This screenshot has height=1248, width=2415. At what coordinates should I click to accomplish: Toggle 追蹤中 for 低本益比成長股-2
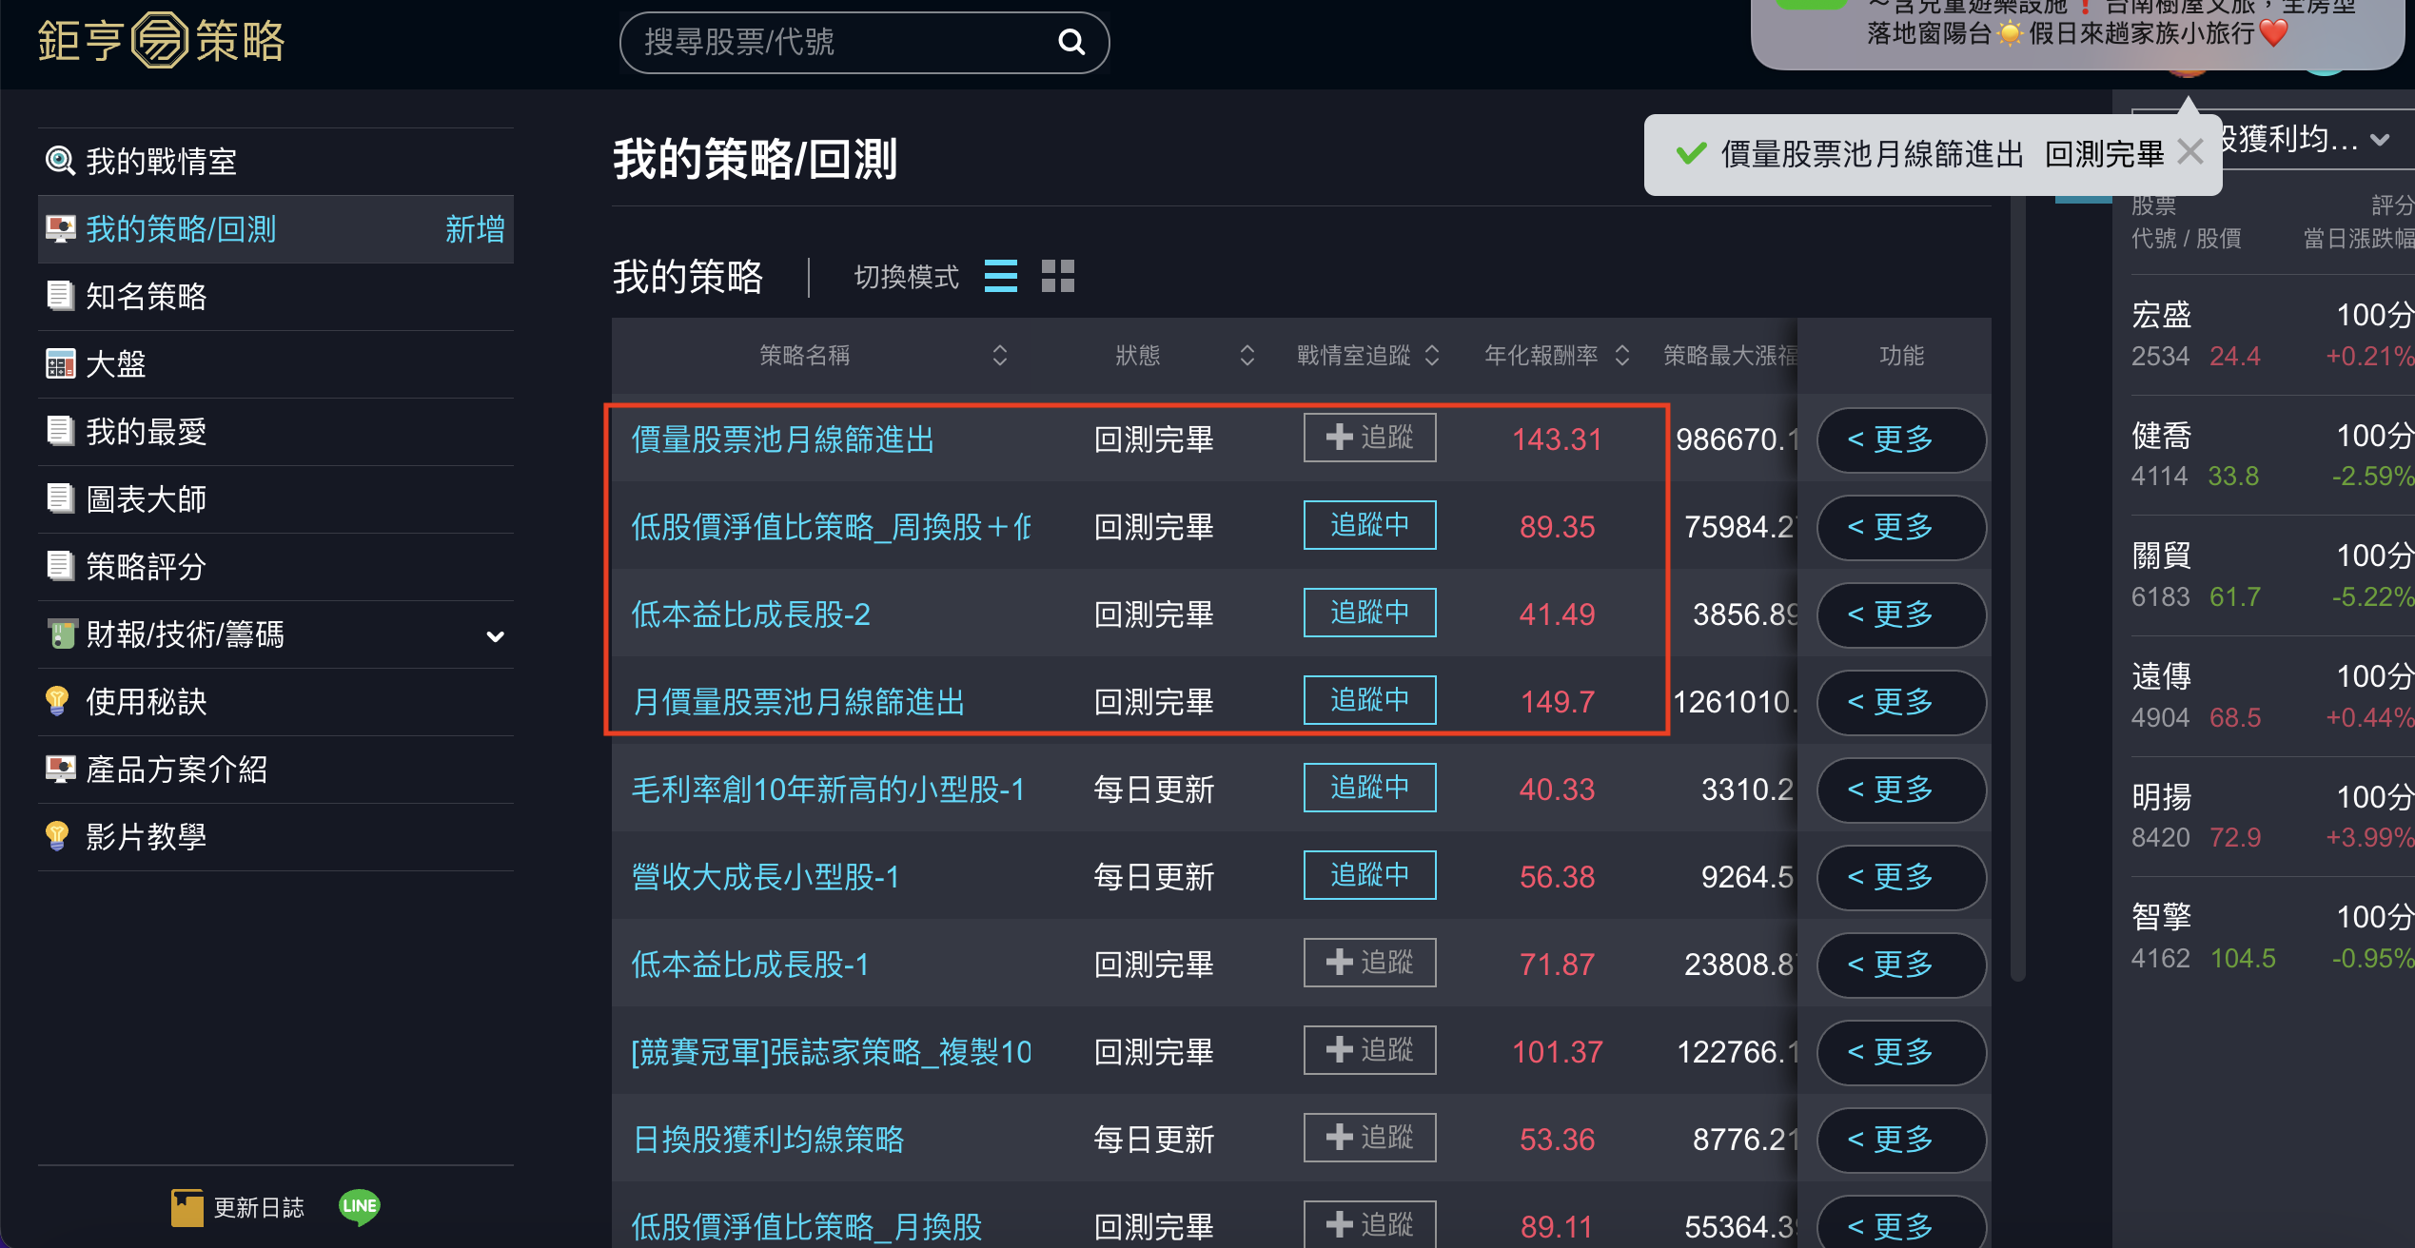coord(1369,613)
